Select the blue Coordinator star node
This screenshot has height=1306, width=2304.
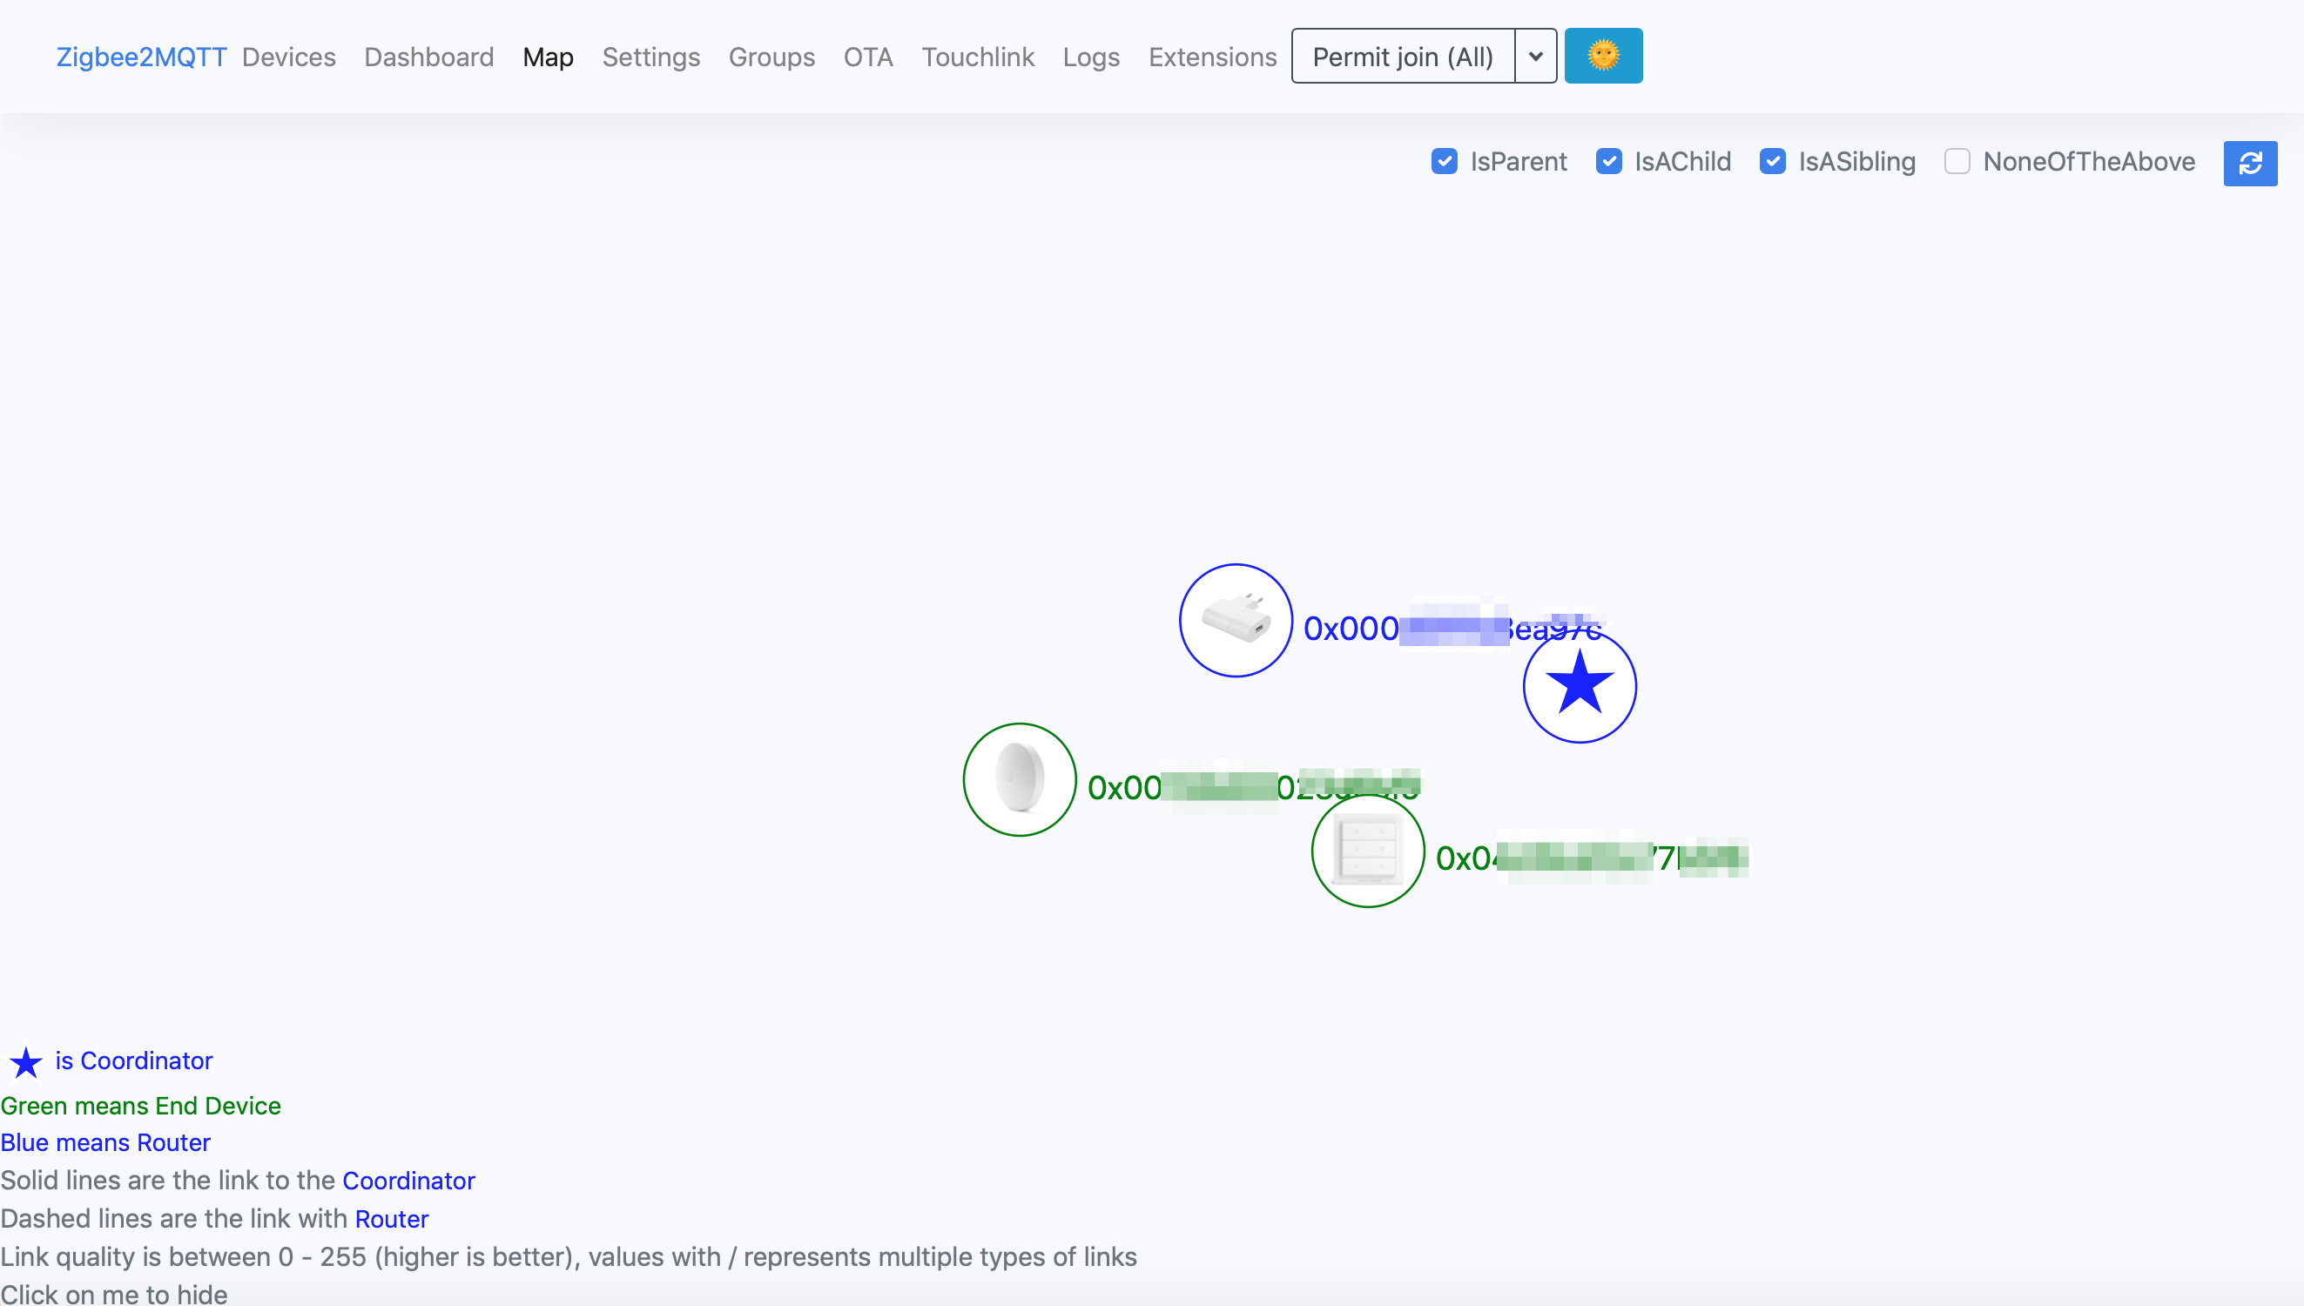[1580, 685]
